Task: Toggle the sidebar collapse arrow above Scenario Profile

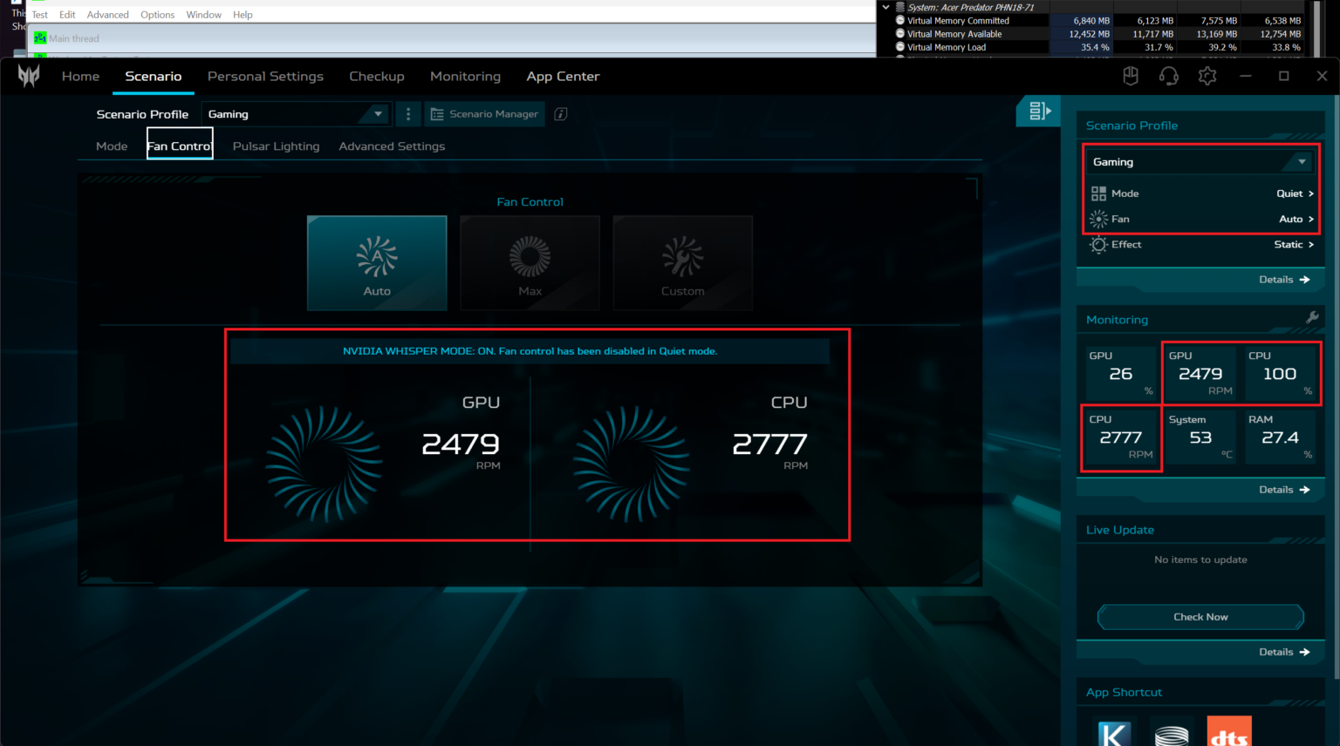Action: 1037,112
